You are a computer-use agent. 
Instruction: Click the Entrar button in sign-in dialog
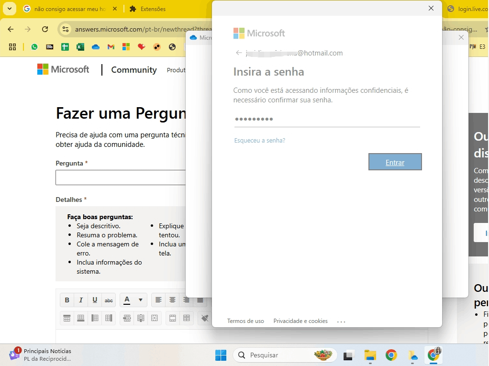tap(395, 162)
